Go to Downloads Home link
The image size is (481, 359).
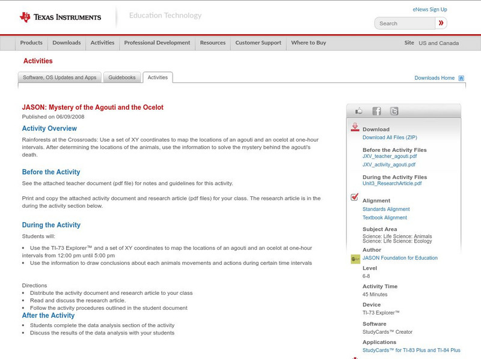pyautogui.click(x=434, y=78)
